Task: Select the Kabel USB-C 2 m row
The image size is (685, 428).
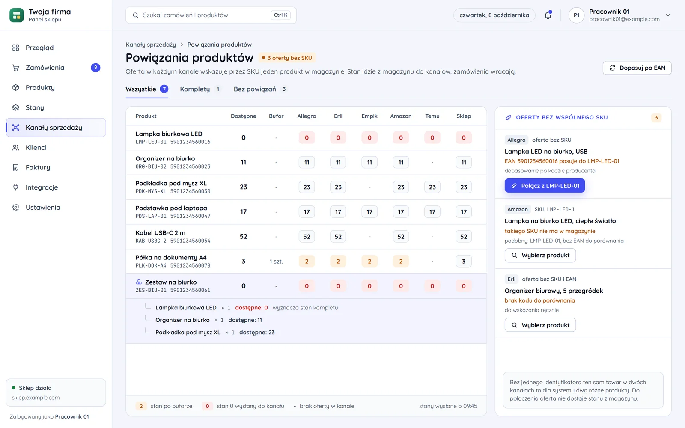Action: (306, 237)
